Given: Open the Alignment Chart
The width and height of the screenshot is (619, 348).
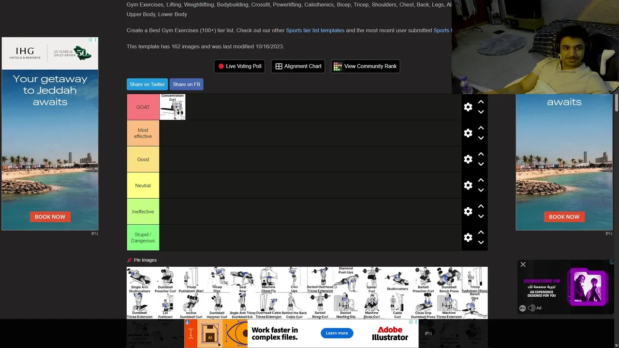Looking at the screenshot, I should [x=298, y=66].
